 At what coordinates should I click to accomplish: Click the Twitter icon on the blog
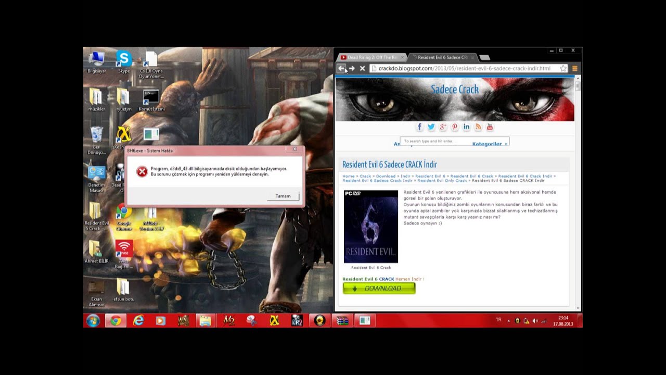[x=431, y=127]
